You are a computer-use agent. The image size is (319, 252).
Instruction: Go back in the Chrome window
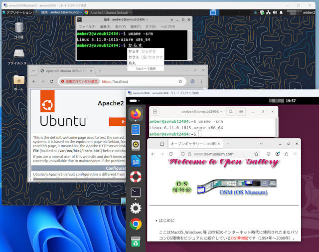[x=34, y=81]
